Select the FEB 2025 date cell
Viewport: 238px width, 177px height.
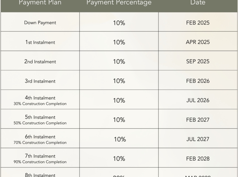click(x=198, y=23)
